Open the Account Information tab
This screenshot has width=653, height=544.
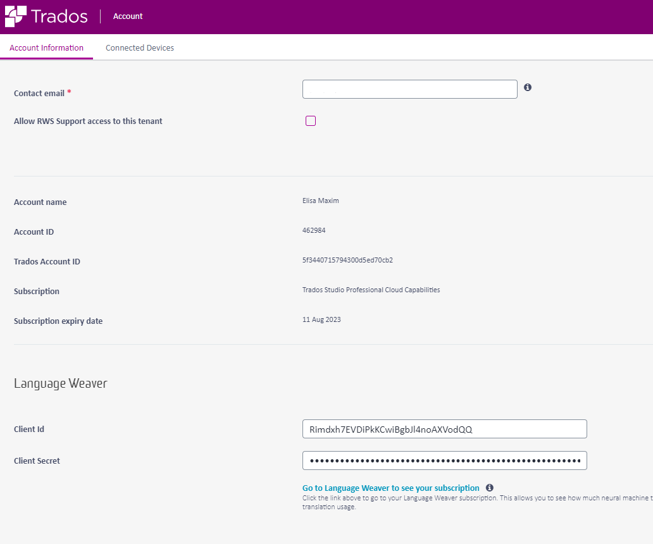point(46,48)
